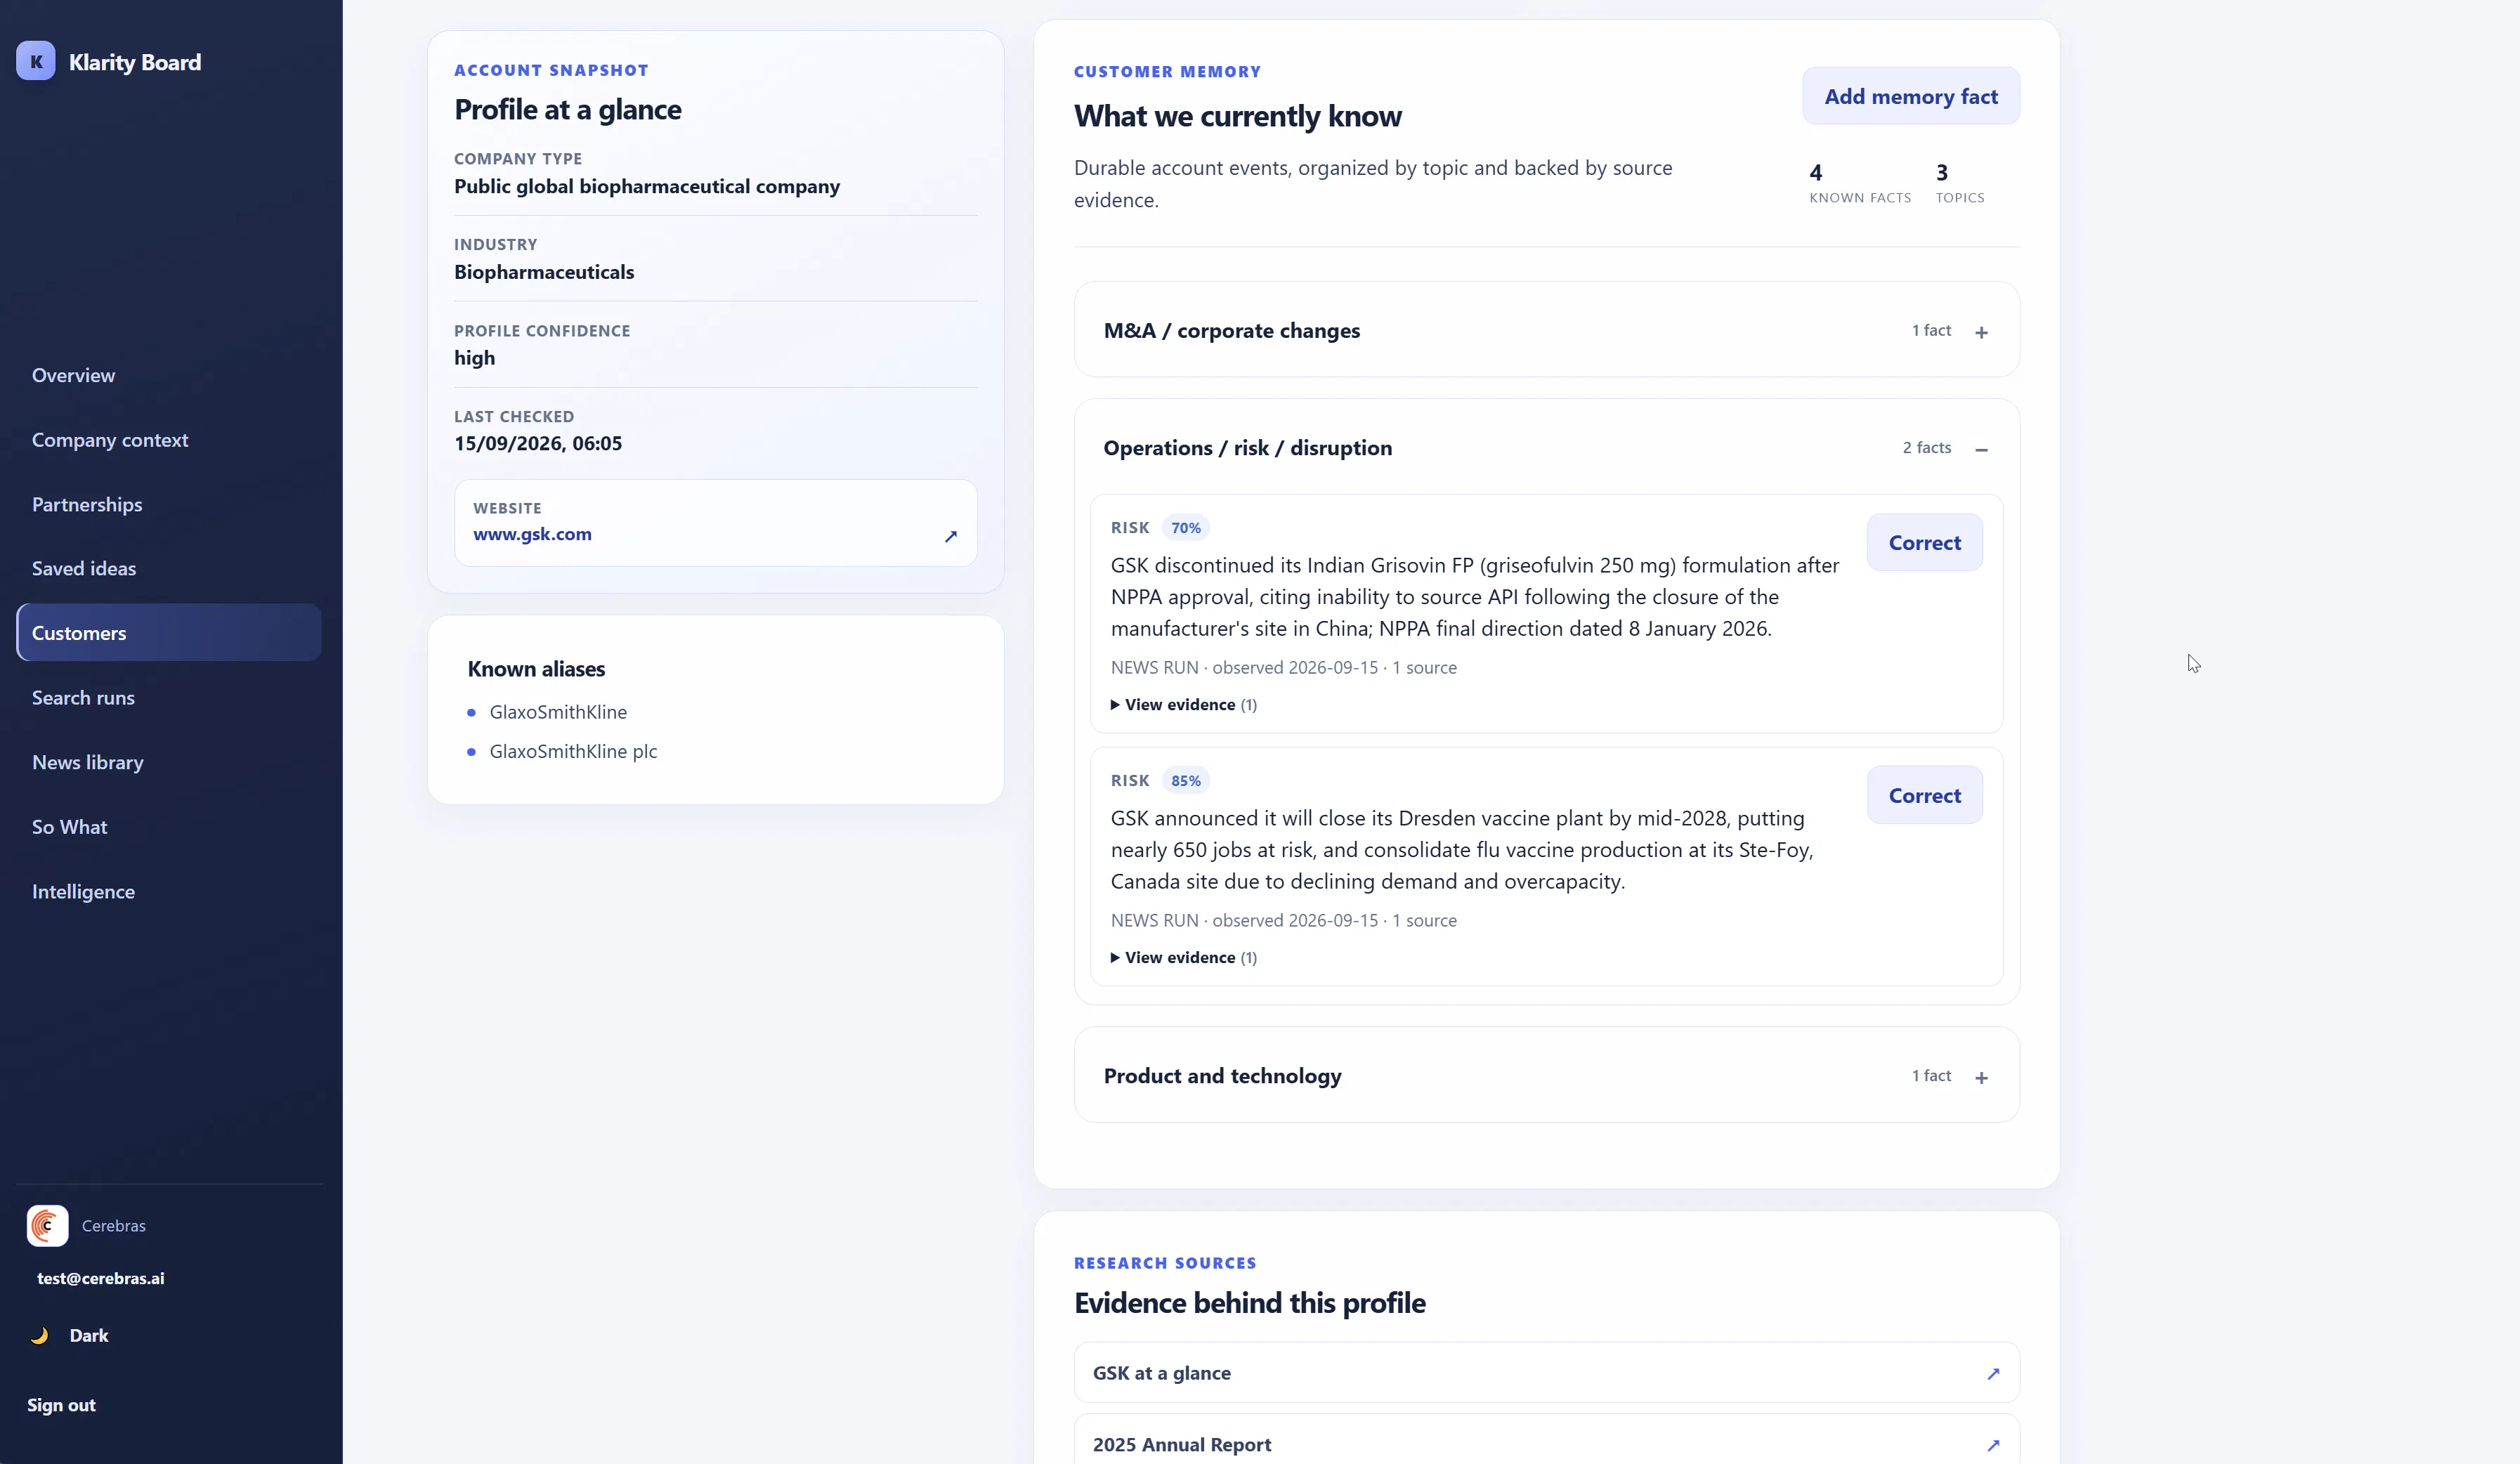Click Correct on the Dresden vaccine plant fact
Viewport: 2520px width, 1464px height.
[x=1924, y=795]
